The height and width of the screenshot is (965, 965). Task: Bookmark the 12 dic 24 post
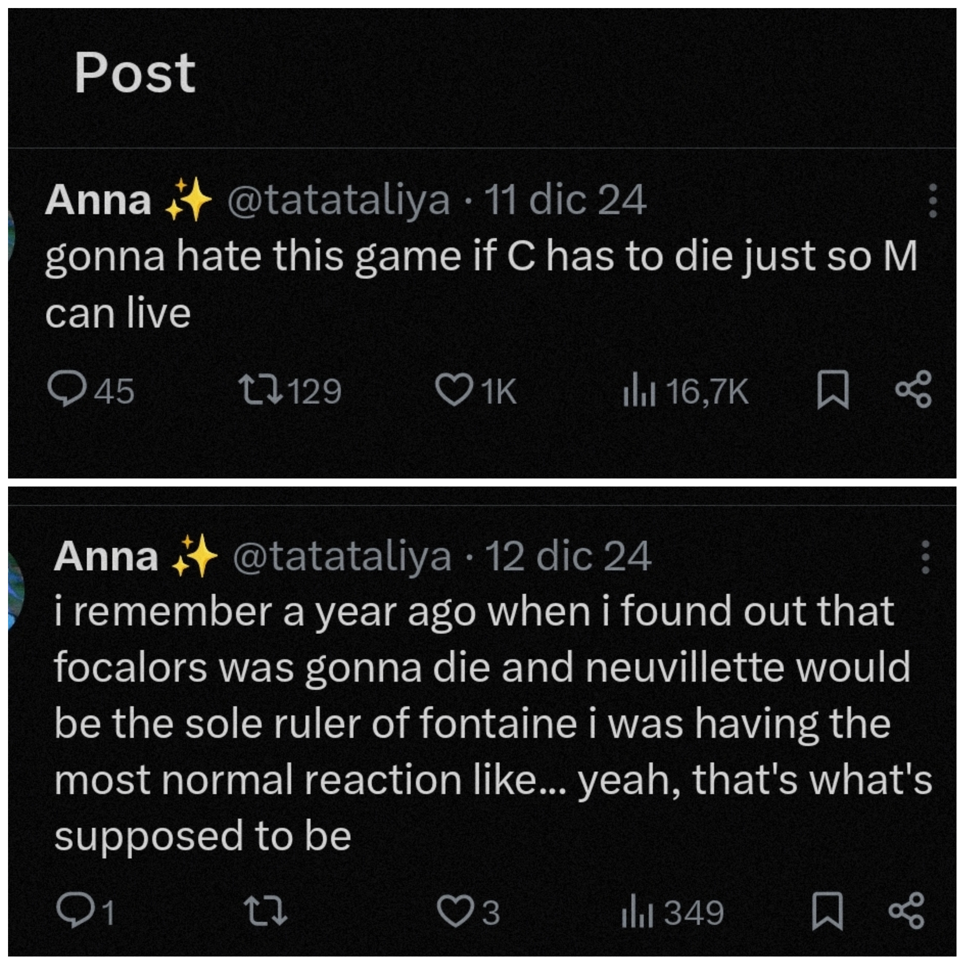tap(827, 911)
